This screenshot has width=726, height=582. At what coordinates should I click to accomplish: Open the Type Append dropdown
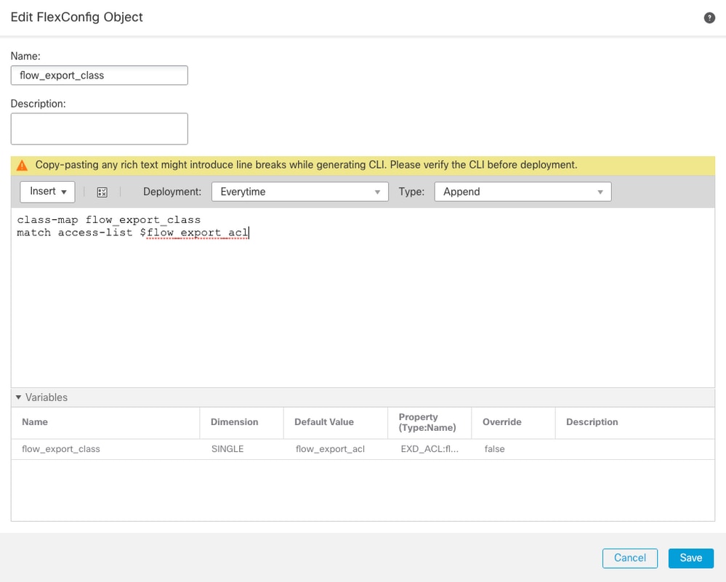click(523, 192)
